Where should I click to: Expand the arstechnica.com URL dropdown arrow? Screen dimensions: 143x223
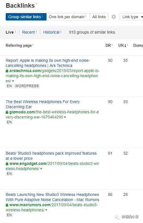click(x=13, y=81)
